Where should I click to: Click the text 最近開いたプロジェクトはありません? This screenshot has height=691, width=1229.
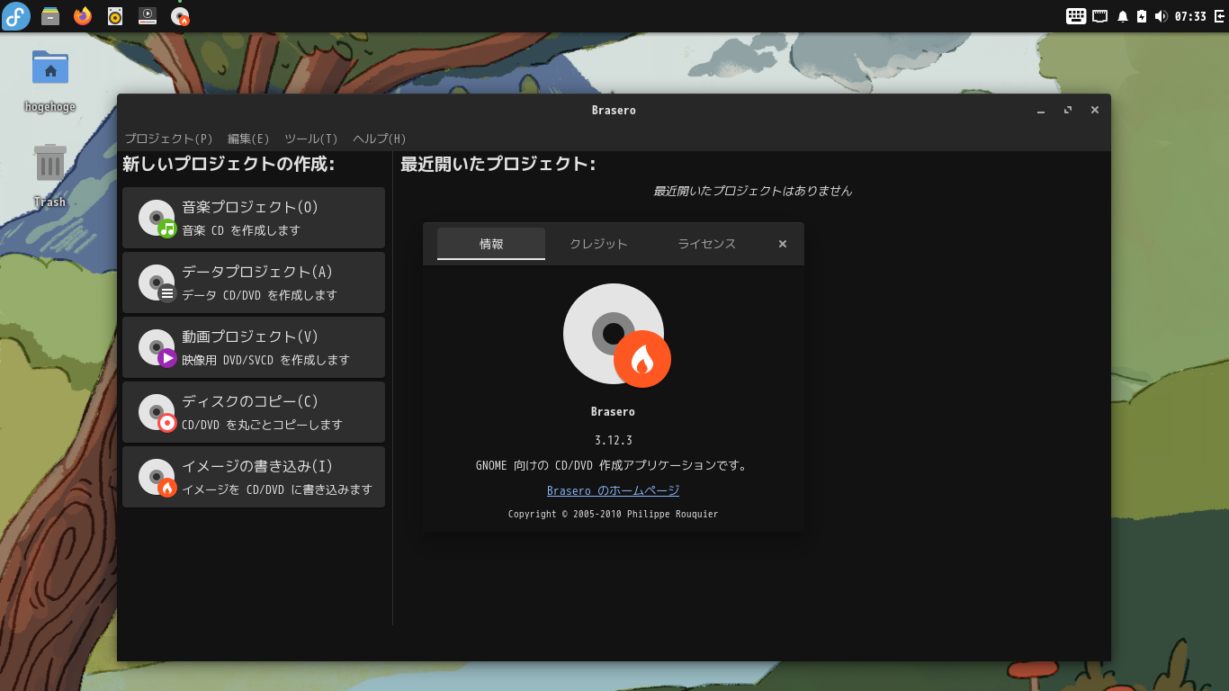[752, 191]
